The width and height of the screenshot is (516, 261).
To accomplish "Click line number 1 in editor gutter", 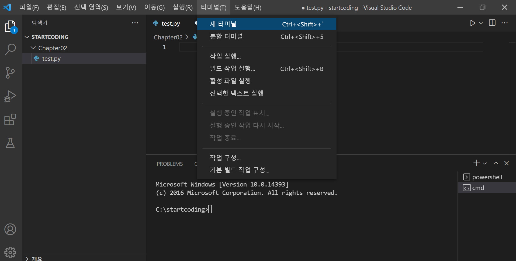I will (x=164, y=47).
